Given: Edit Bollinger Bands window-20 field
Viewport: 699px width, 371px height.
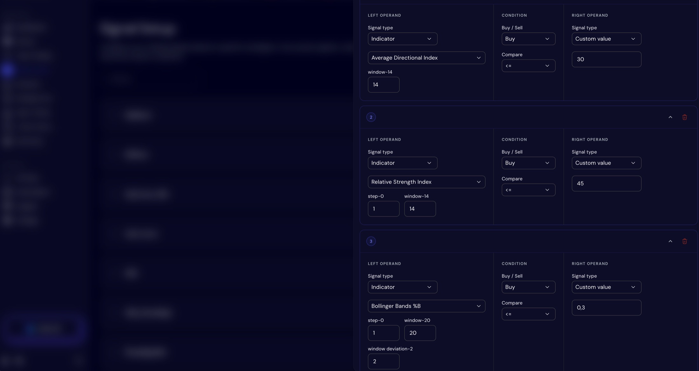Looking at the screenshot, I should click(x=420, y=333).
